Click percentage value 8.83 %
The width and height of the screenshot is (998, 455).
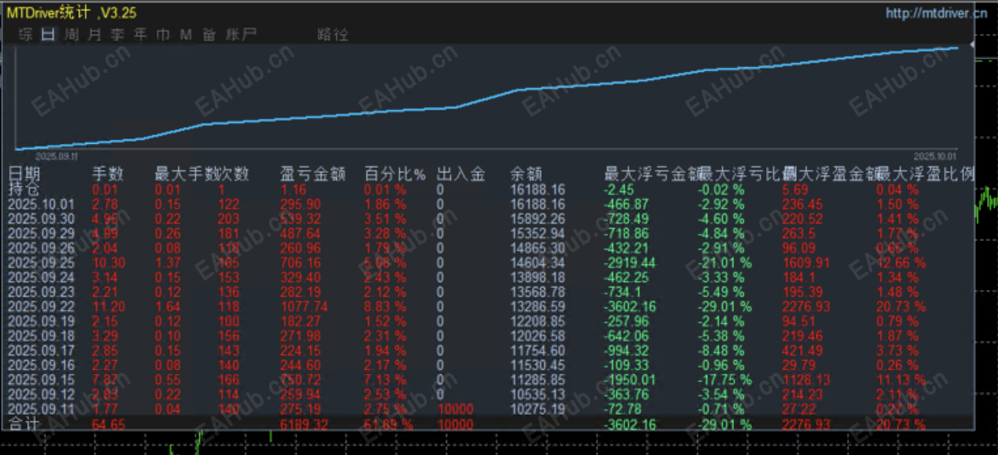385,307
